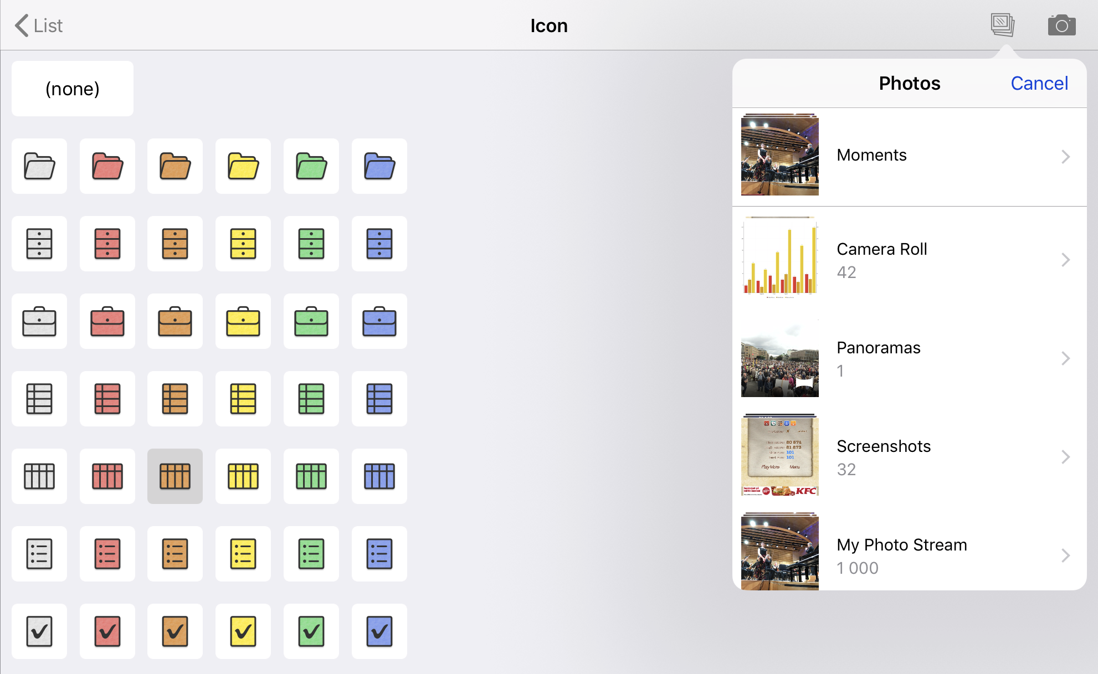
Task: Select the blue folder icon
Action: (x=379, y=166)
